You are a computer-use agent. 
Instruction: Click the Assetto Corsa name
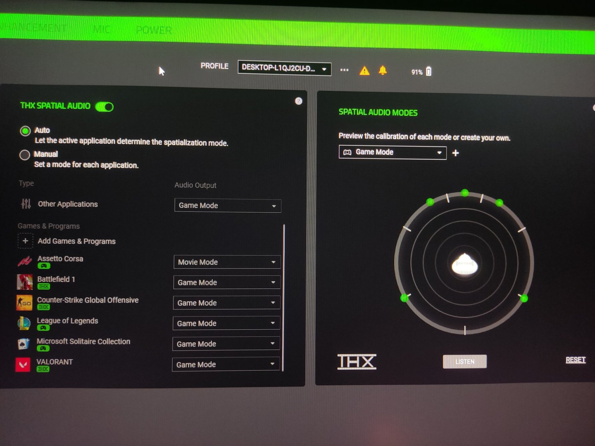[x=60, y=259]
